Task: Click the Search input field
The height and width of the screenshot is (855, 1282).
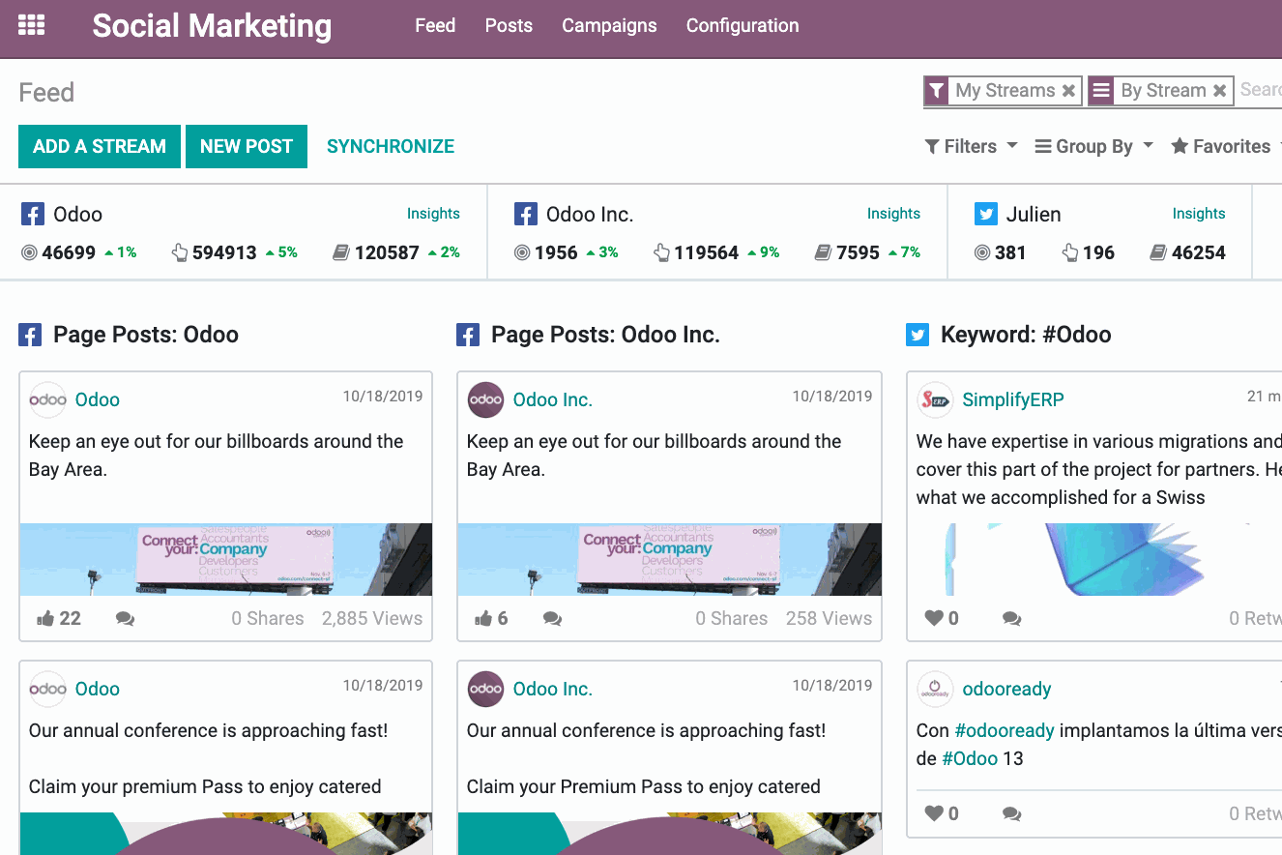Action: pos(1261,90)
